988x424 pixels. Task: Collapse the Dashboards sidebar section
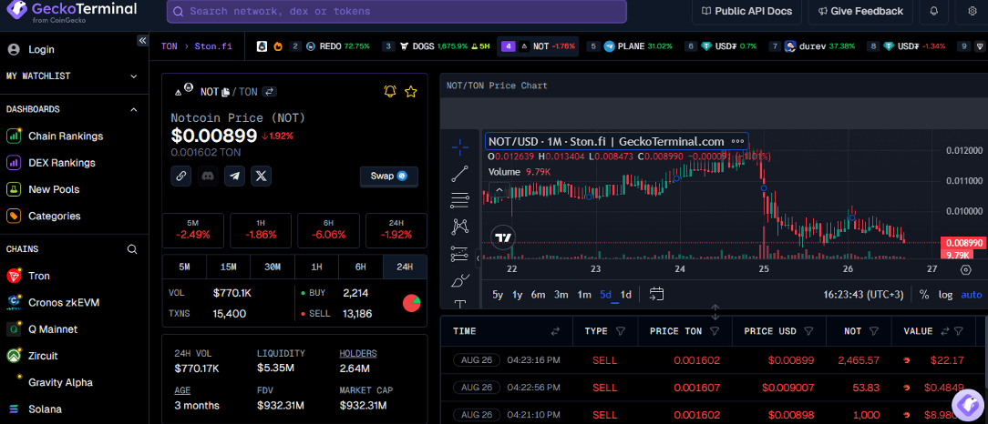click(134, 109)
